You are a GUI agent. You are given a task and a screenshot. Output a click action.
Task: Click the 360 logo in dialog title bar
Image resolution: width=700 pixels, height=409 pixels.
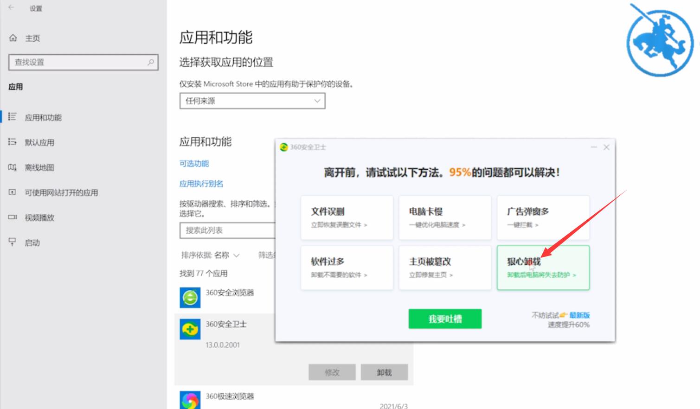[284, 147]
